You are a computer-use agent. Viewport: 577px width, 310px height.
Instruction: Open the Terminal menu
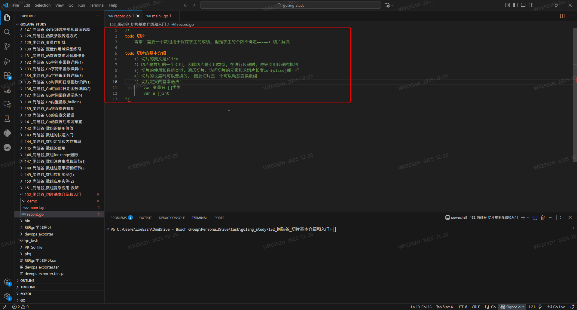tap(97, 5)
